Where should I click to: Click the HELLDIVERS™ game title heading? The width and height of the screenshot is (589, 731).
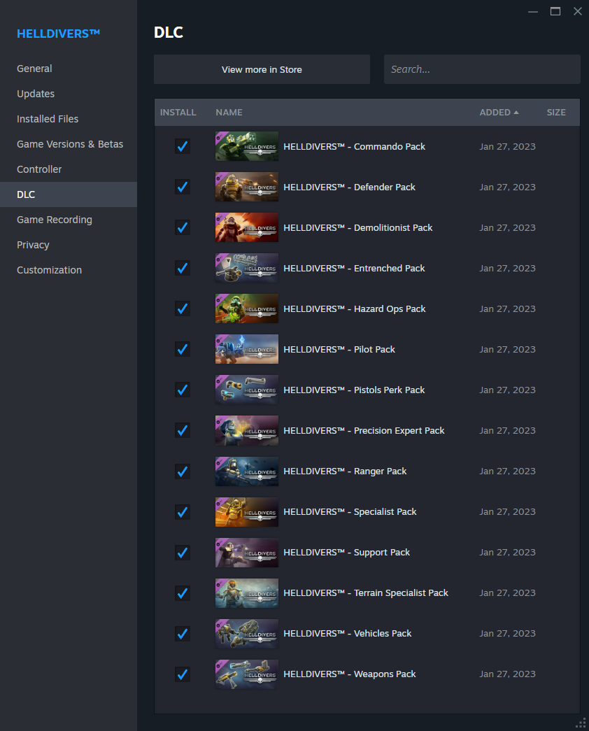(x=58, y=34)
